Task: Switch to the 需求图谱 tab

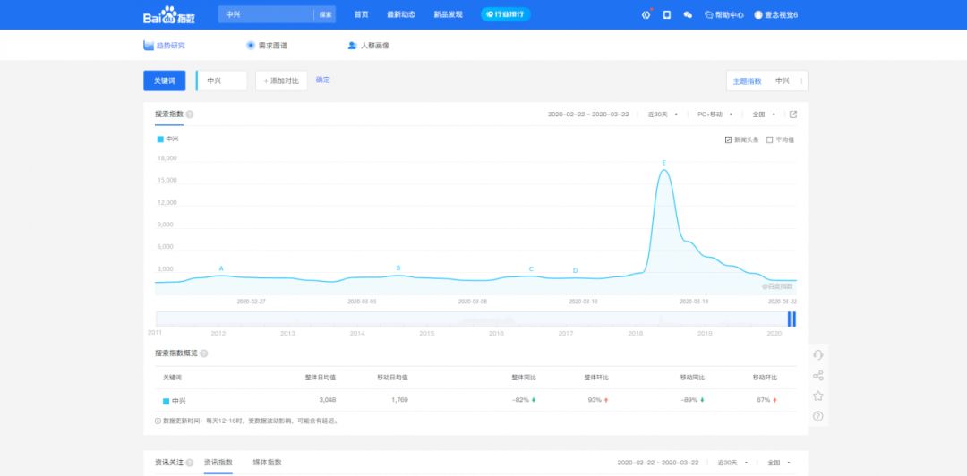Action: coord(267,46)
